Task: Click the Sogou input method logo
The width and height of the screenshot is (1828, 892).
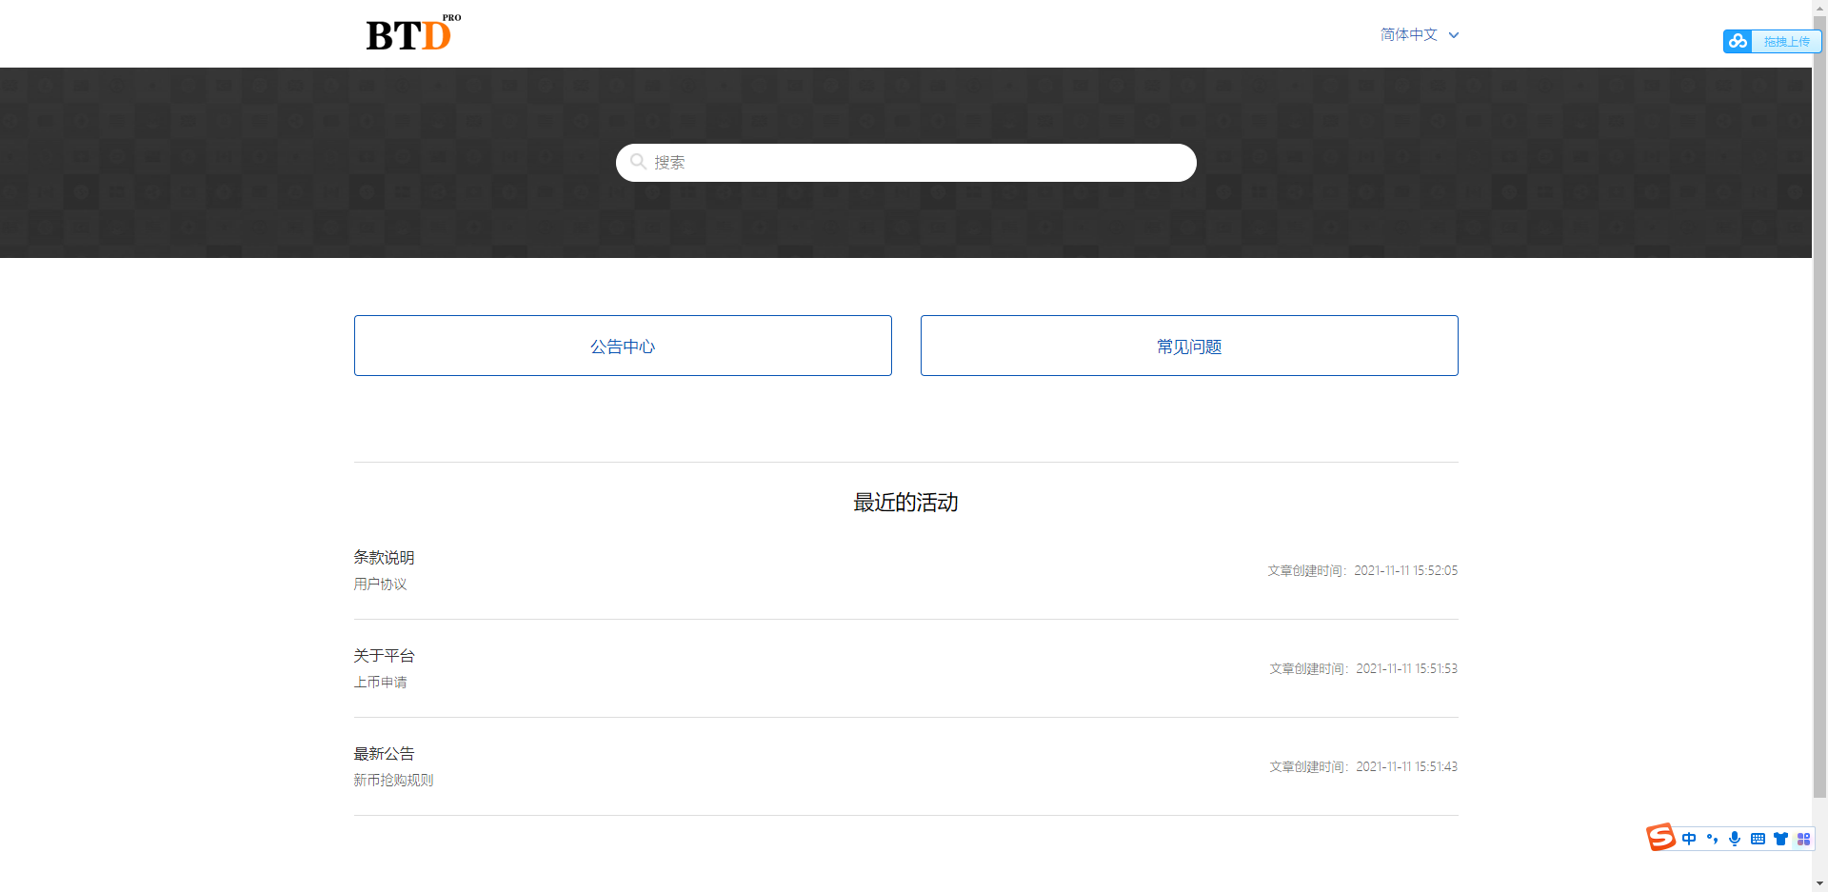Action: coord(1660,837)
